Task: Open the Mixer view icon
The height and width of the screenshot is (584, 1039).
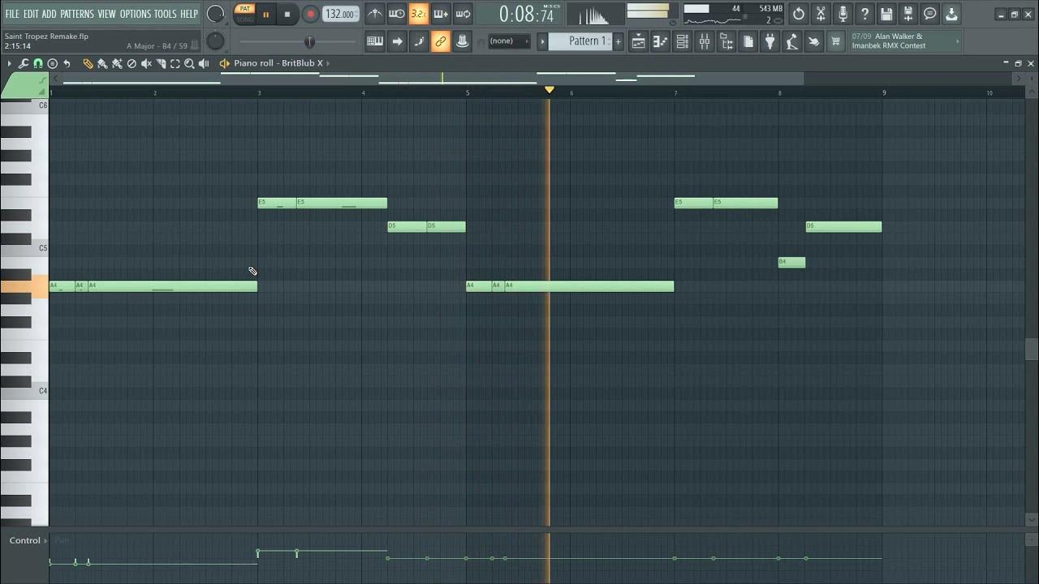Action: pos(705,41)
